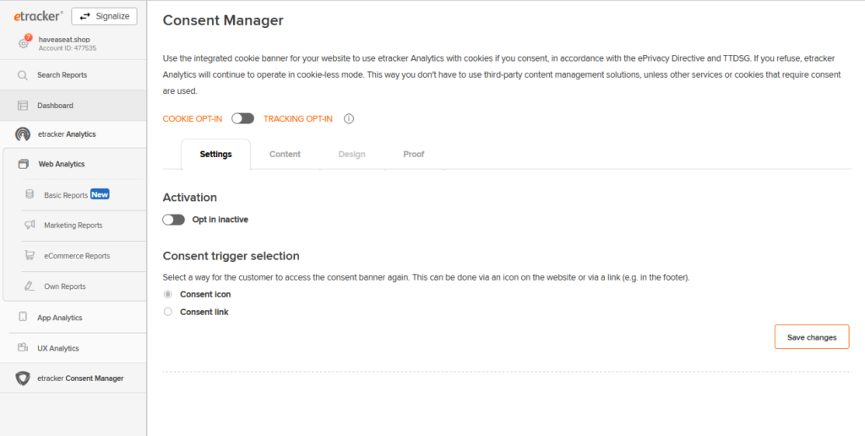Toggle the Cookie/Tracking Opt-In switch
The height and width of the screenshot is (436, 865).
coord(242,118)
